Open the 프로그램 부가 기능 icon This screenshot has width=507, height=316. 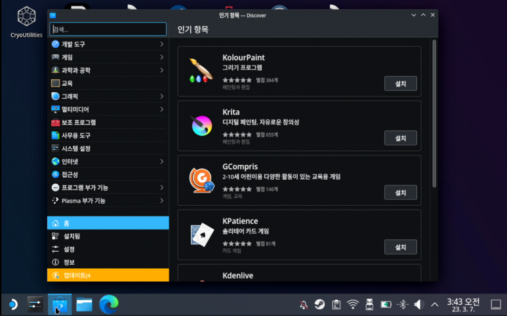pyautogui.click(x=55, y=188)
